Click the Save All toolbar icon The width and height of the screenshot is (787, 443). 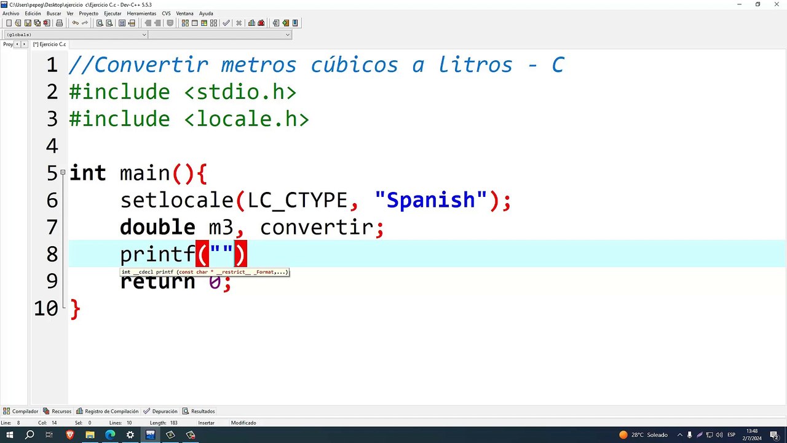click(37, 23)
